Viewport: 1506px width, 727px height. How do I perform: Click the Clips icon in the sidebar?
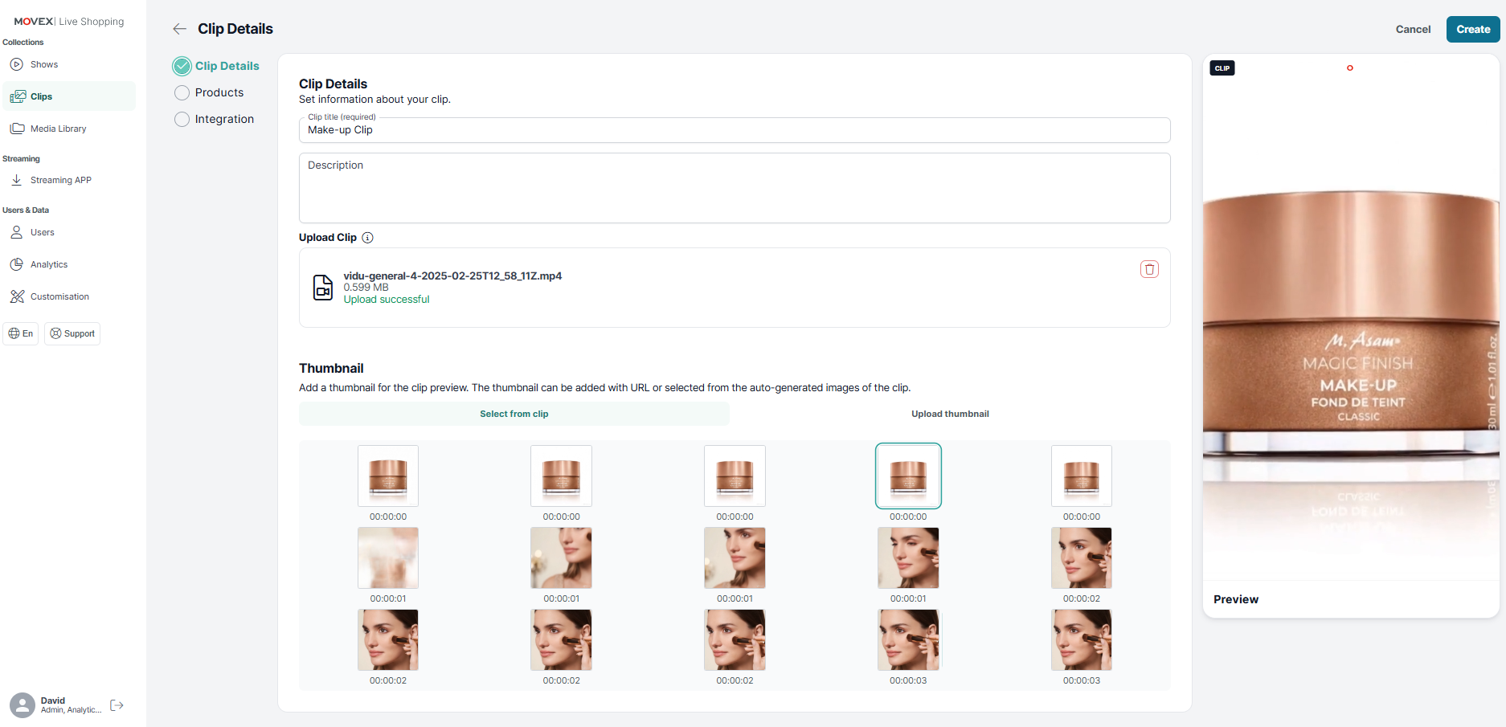click(x=18, y=96)
